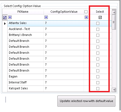Select the Internal Staff row
Image resolution: width=121 pixels, height=112 pixels.
point(60,83)
